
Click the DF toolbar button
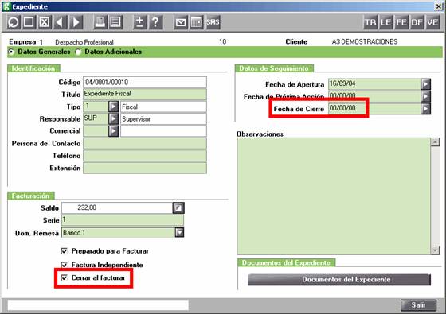(x=417, y=22)
